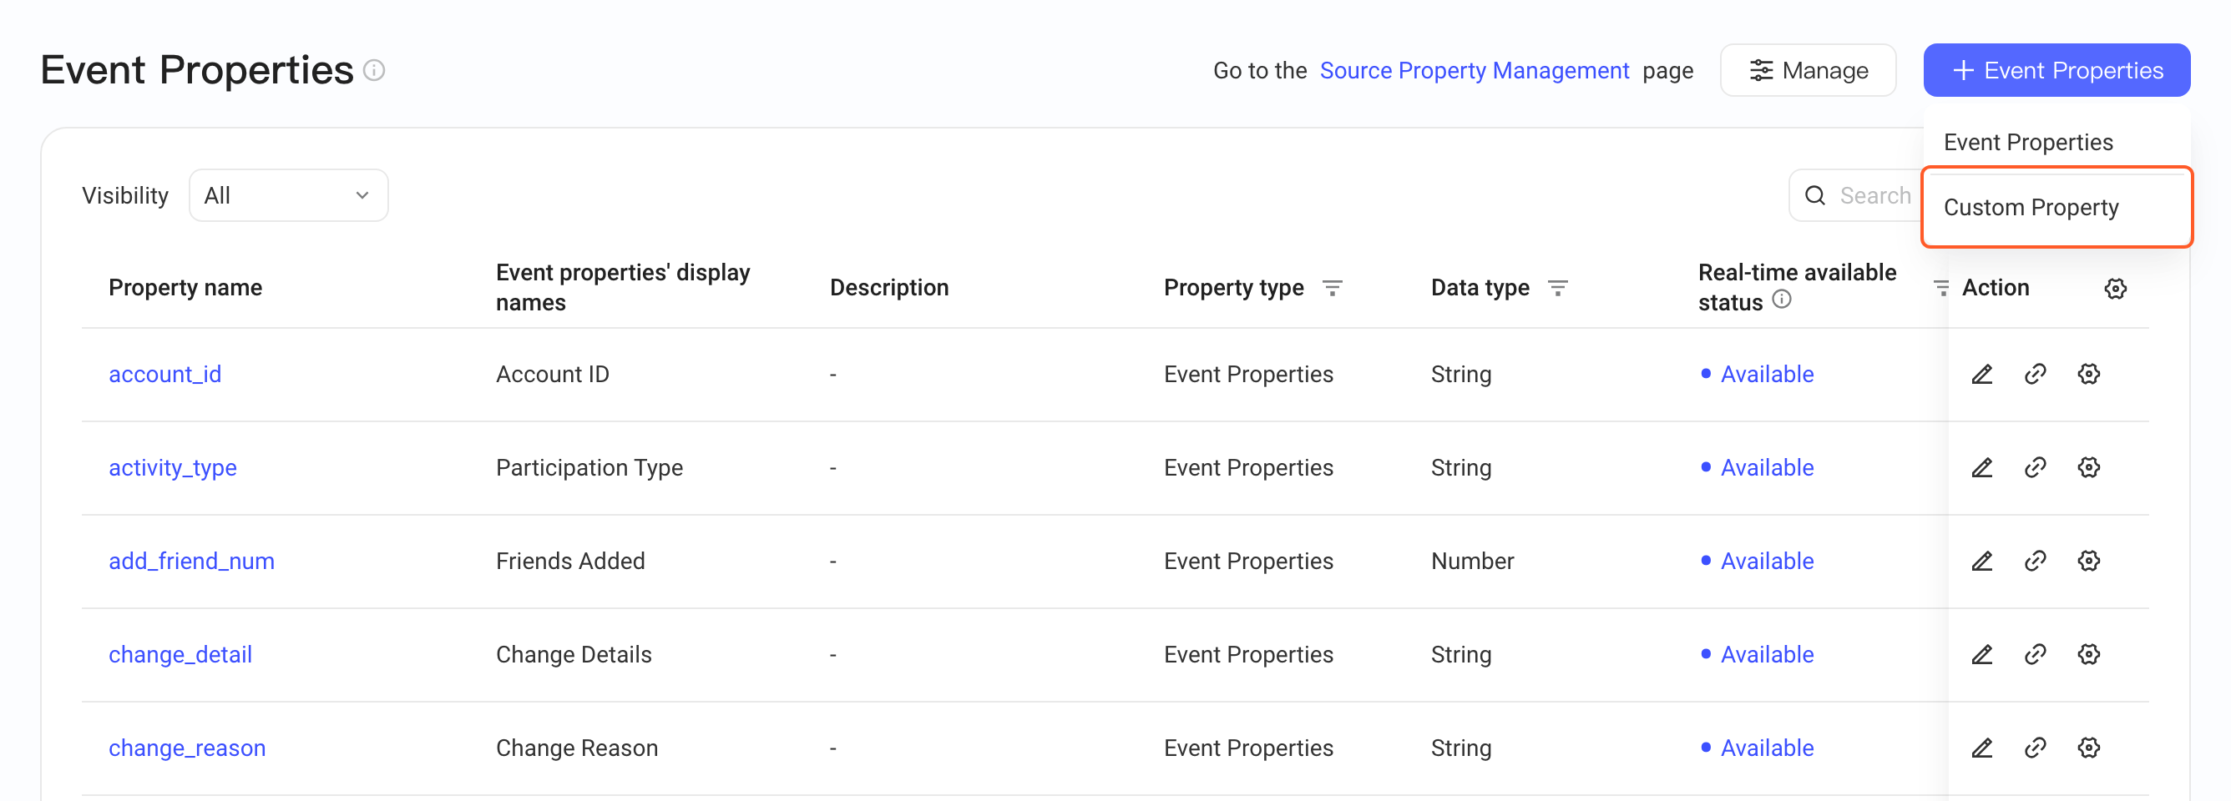Open the account_id property link

point(164,374)
